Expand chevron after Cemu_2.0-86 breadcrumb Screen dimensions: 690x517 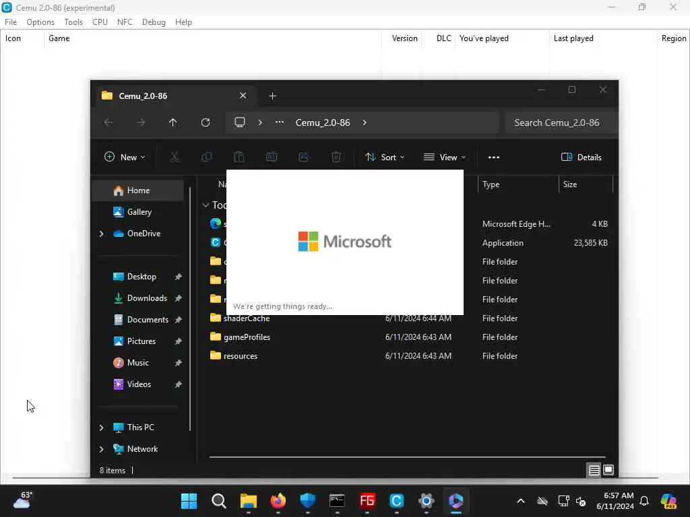coord(365,123)
